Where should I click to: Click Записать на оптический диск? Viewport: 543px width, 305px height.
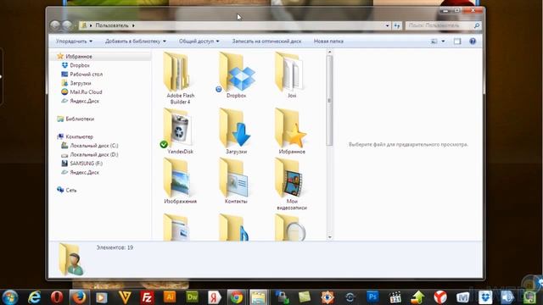266,42
